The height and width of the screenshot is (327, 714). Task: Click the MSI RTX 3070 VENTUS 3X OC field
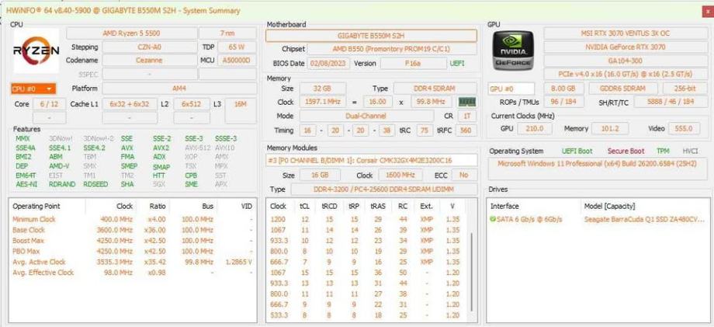tap(626, 33)
